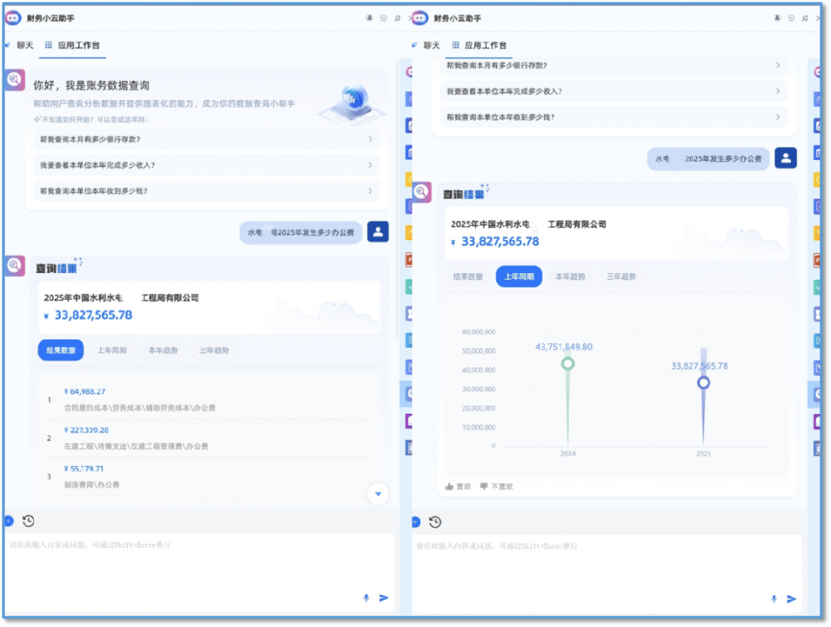This screenshot has height=627, width=831.
Task: Click thumbs-up 喜欢 icon under the chart
Action: pyautogui.click(x=449, y=486)
